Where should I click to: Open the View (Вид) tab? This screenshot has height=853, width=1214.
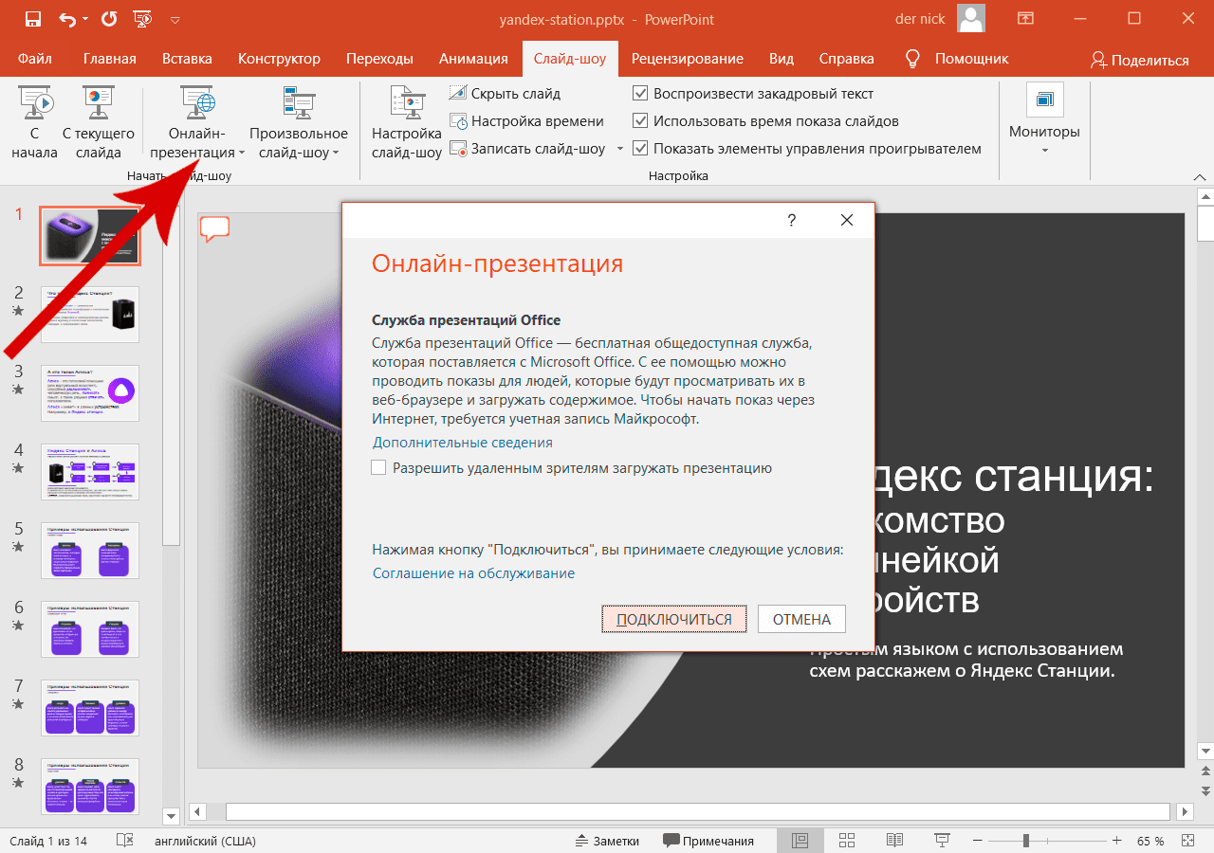point(782,59)
